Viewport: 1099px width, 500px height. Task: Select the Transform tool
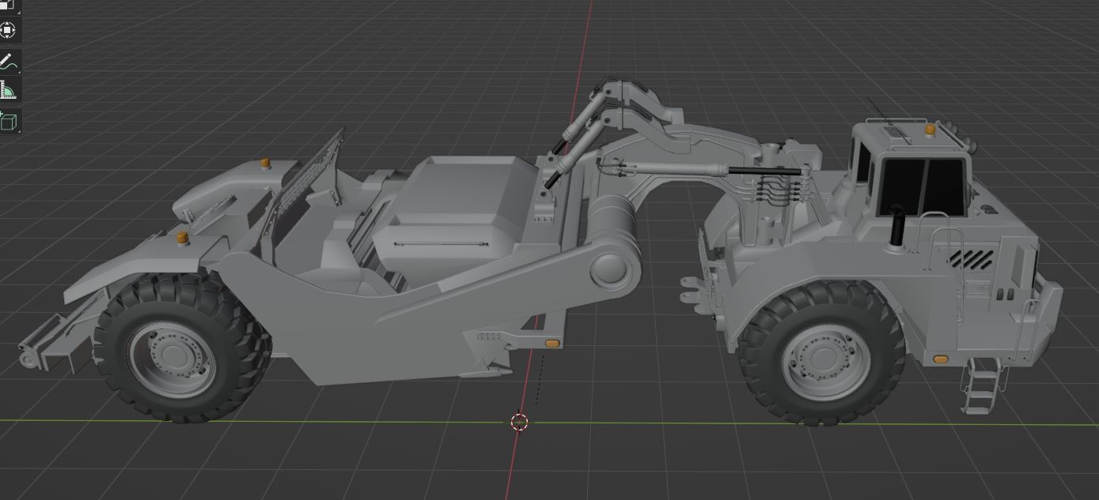pos(8,31)
